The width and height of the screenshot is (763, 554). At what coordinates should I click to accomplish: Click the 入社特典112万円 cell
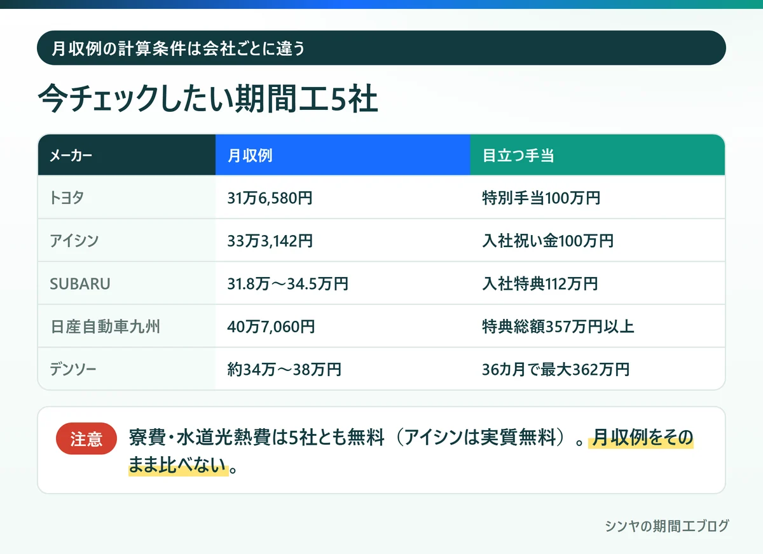(598, 283)
